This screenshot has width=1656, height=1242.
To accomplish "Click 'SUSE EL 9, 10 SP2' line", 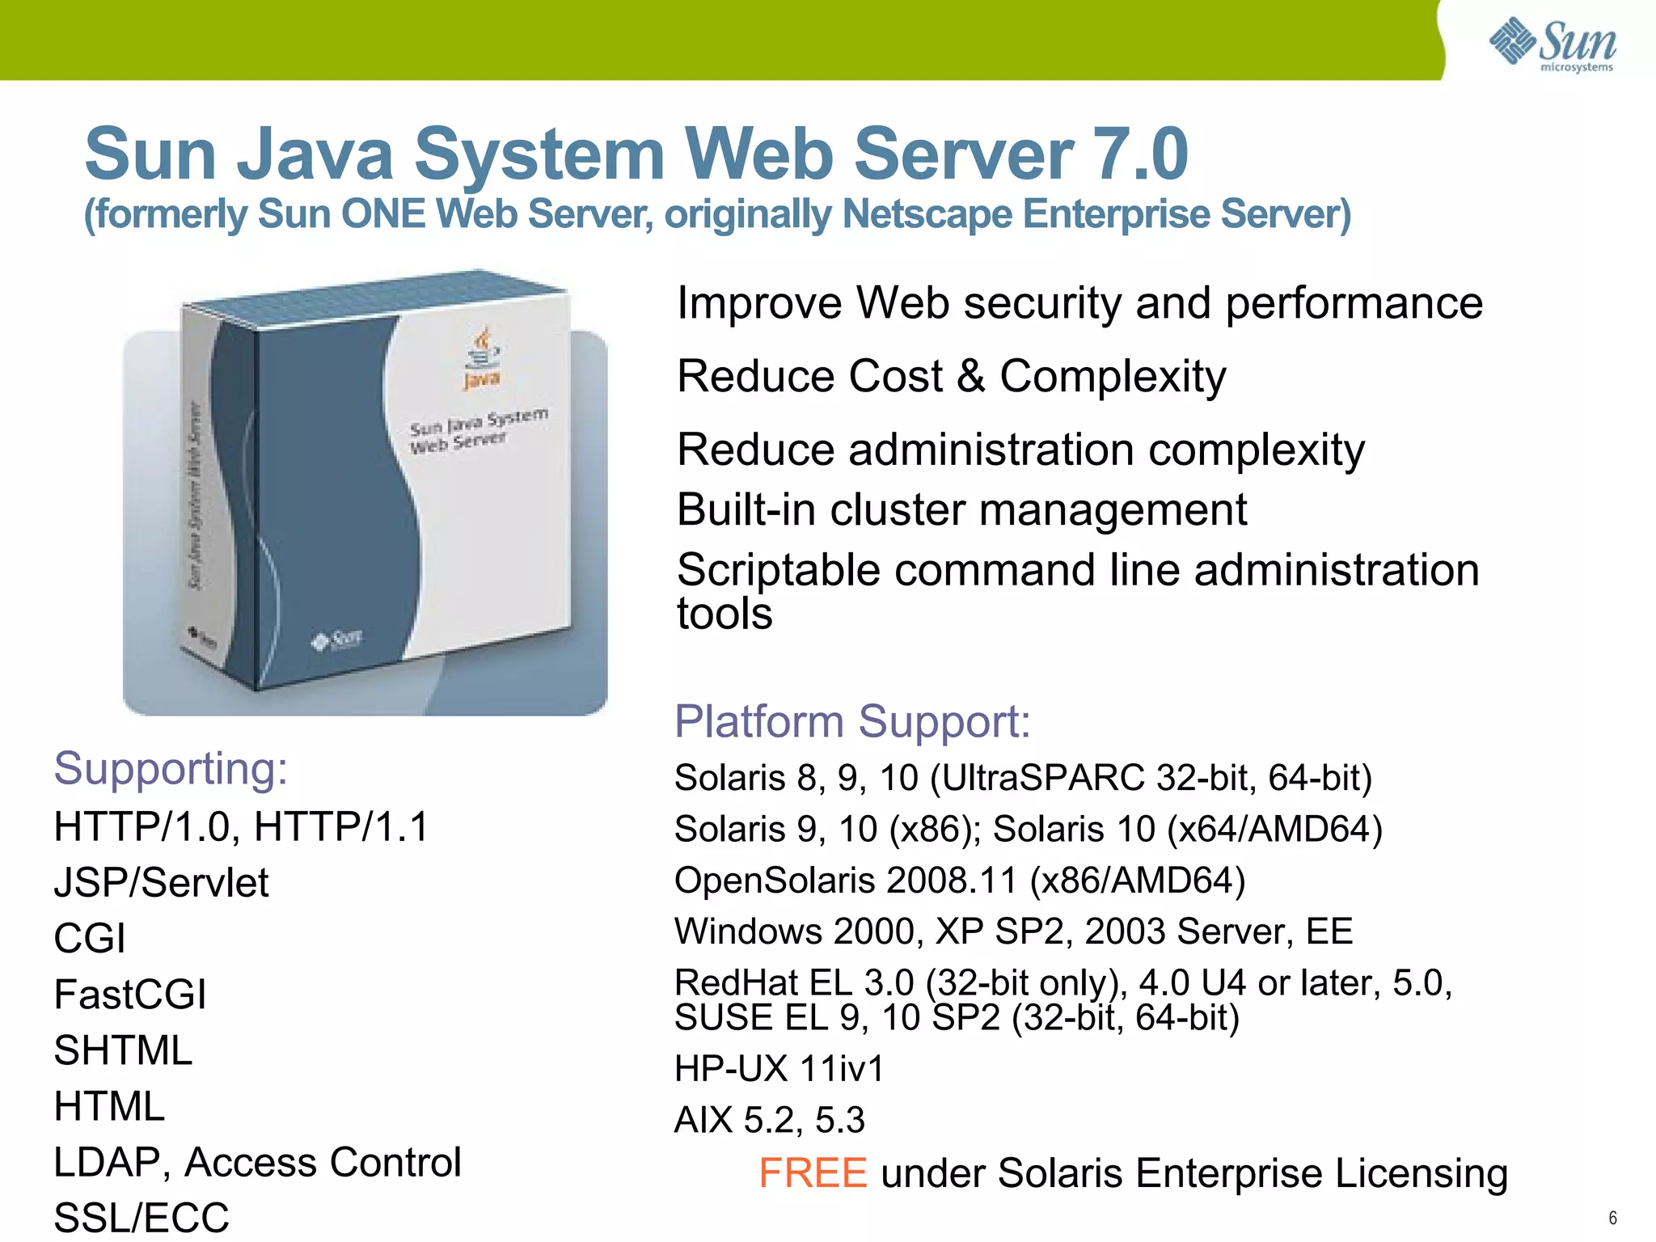I will coord(957,1018).
